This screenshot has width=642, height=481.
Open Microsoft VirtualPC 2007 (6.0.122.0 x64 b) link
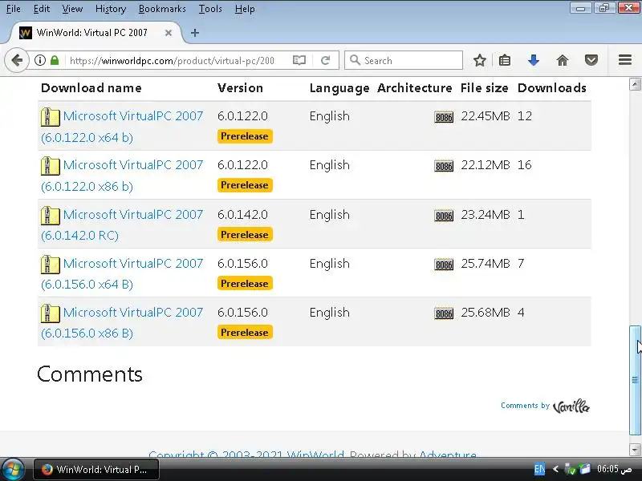pos(122,127)
